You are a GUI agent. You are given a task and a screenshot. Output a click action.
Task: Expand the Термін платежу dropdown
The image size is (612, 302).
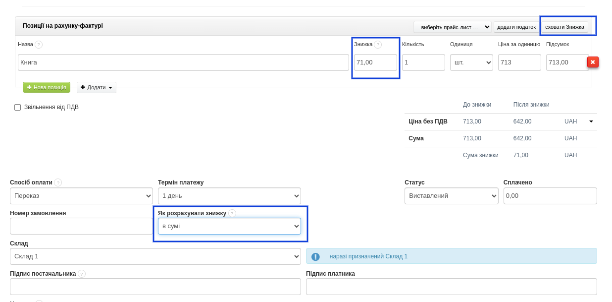click(229, 196)
